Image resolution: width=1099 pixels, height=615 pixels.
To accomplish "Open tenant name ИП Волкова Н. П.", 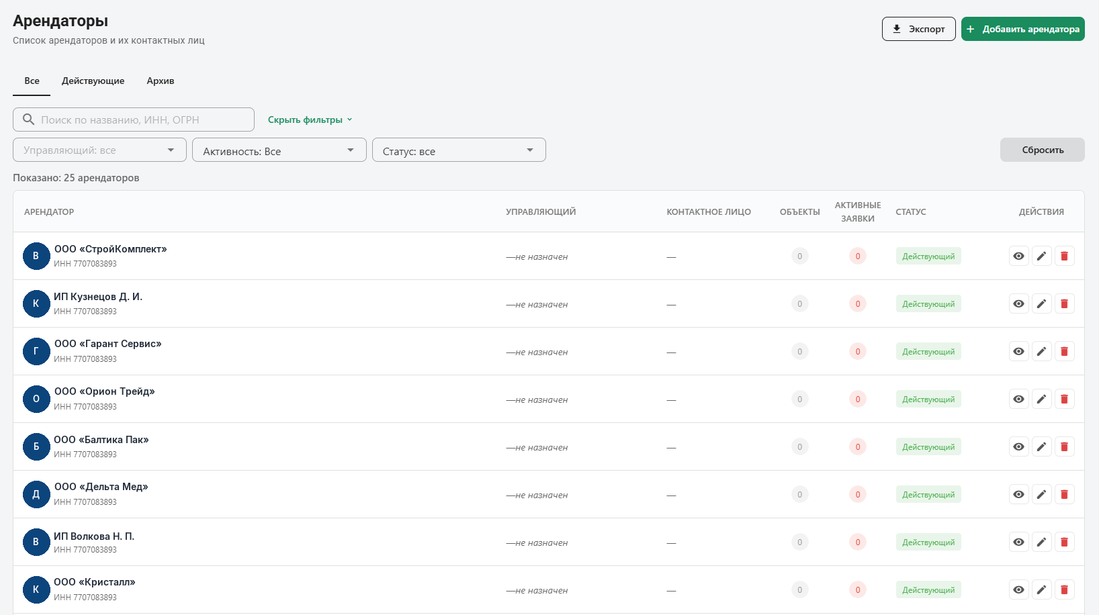I will [94, 536].
